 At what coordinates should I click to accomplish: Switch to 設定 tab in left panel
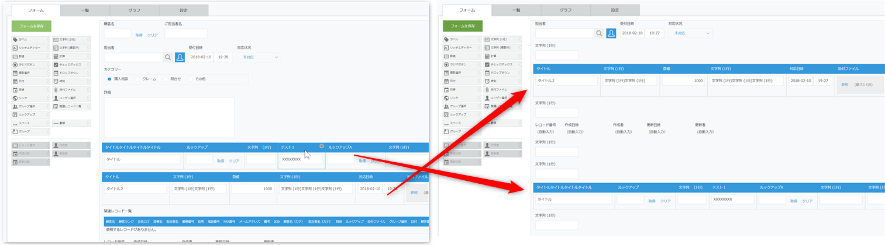184,10
